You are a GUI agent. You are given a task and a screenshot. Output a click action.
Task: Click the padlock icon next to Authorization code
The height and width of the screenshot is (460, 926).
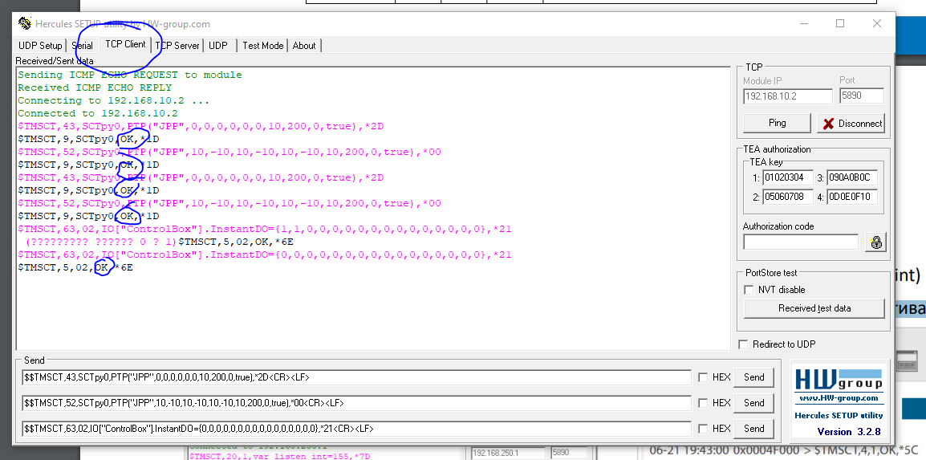pyautogui.click(x=876, y=242)
